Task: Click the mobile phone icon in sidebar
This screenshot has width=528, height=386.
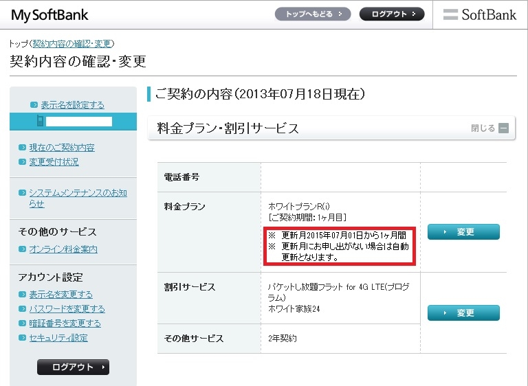Action: [x=40, y=121]
